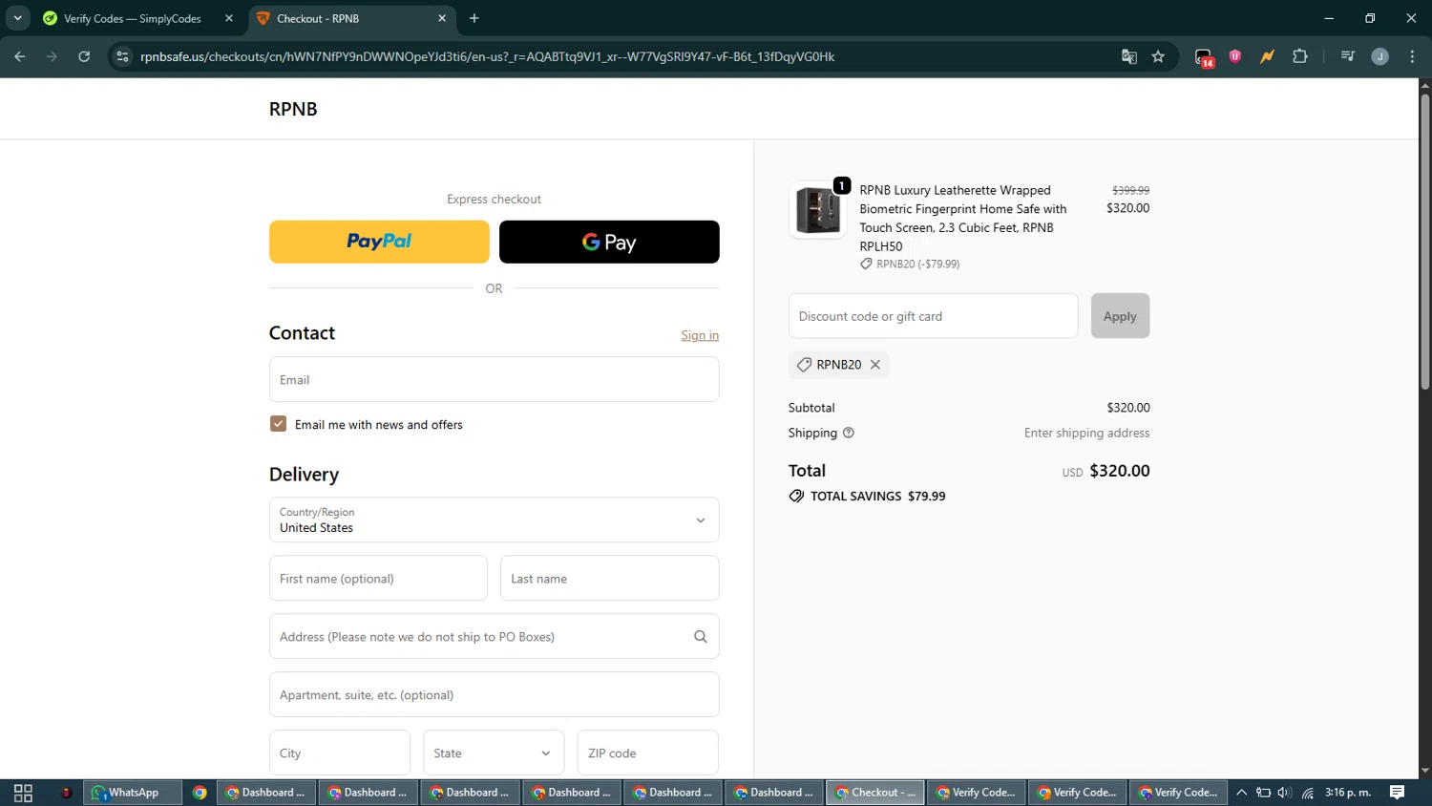Open the Chrome profile avatar
1432x806 pixels.
tap(1379, 56)
